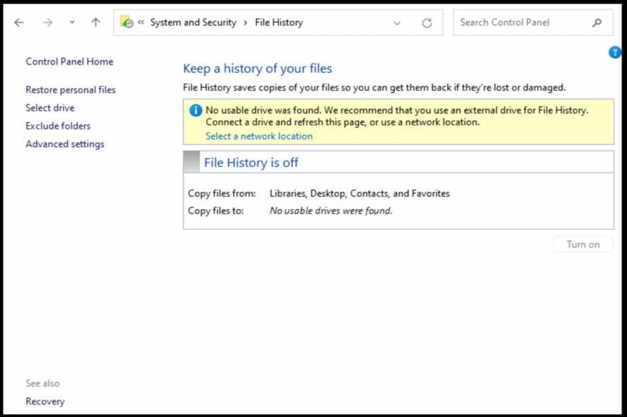The width and height of the screenshot is (627, 417).
Task: Click Restore personal files
Action: pos(69,90)
